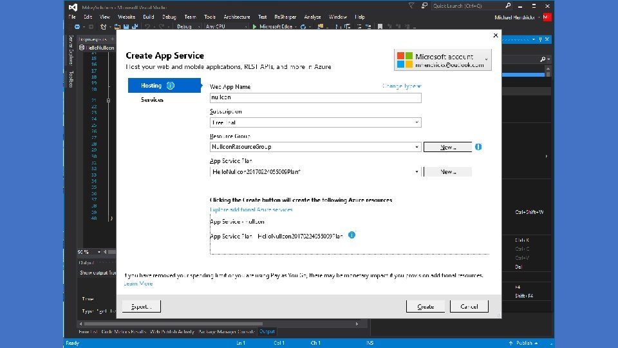Close the Create App Service dialog

[x=495, y=36]
